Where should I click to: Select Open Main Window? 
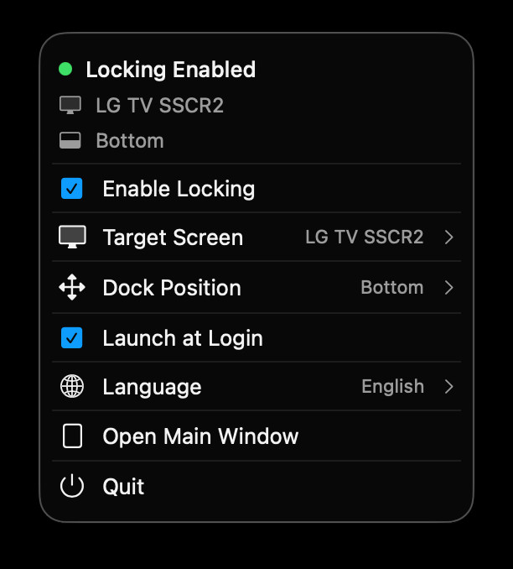click(x=200, y=436)
